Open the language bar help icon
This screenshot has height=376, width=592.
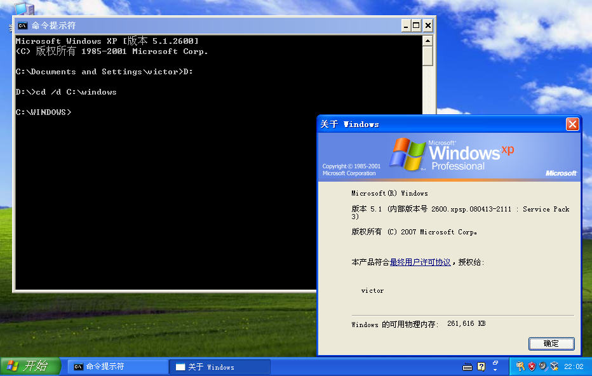point(481,366)
